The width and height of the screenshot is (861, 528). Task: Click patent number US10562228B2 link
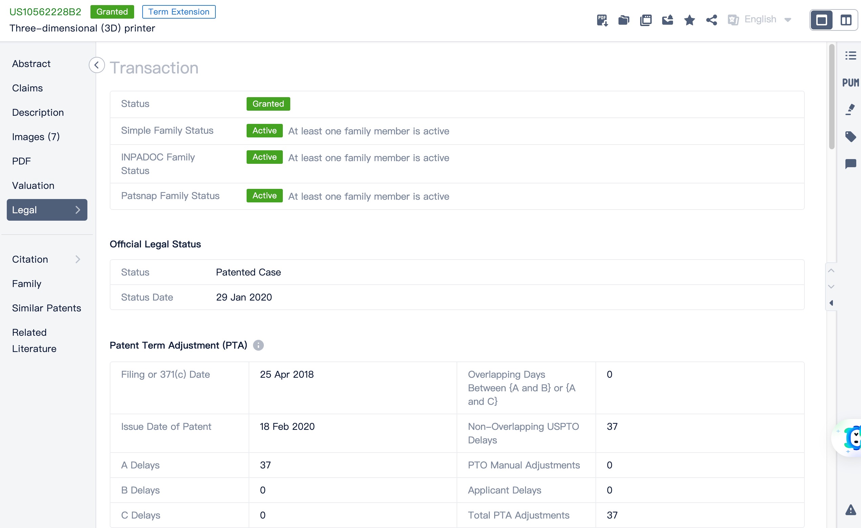(x=45, y=12)
